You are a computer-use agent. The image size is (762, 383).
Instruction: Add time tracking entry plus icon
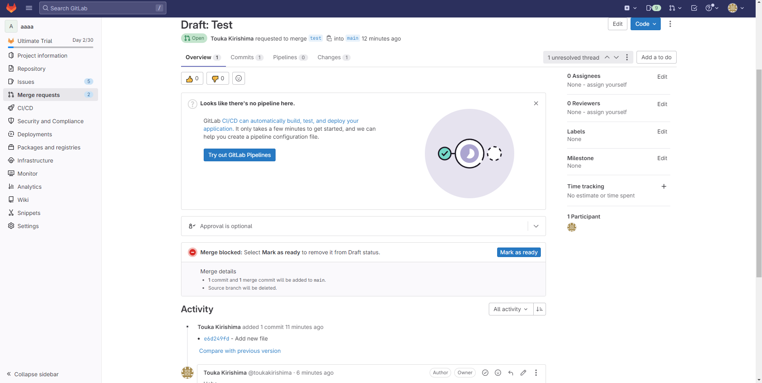[664, 186]
